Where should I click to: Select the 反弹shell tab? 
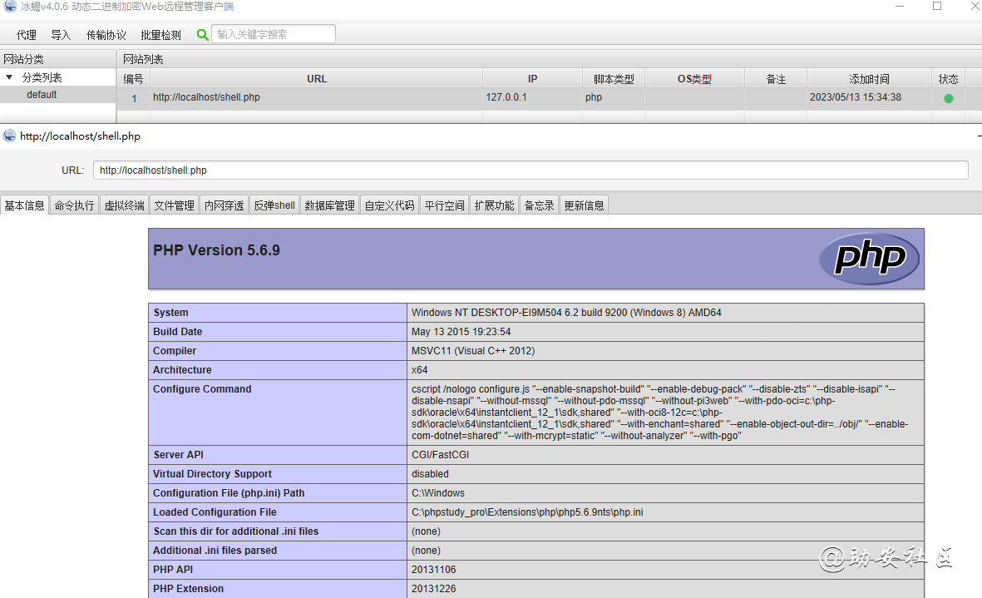[274, 205]
